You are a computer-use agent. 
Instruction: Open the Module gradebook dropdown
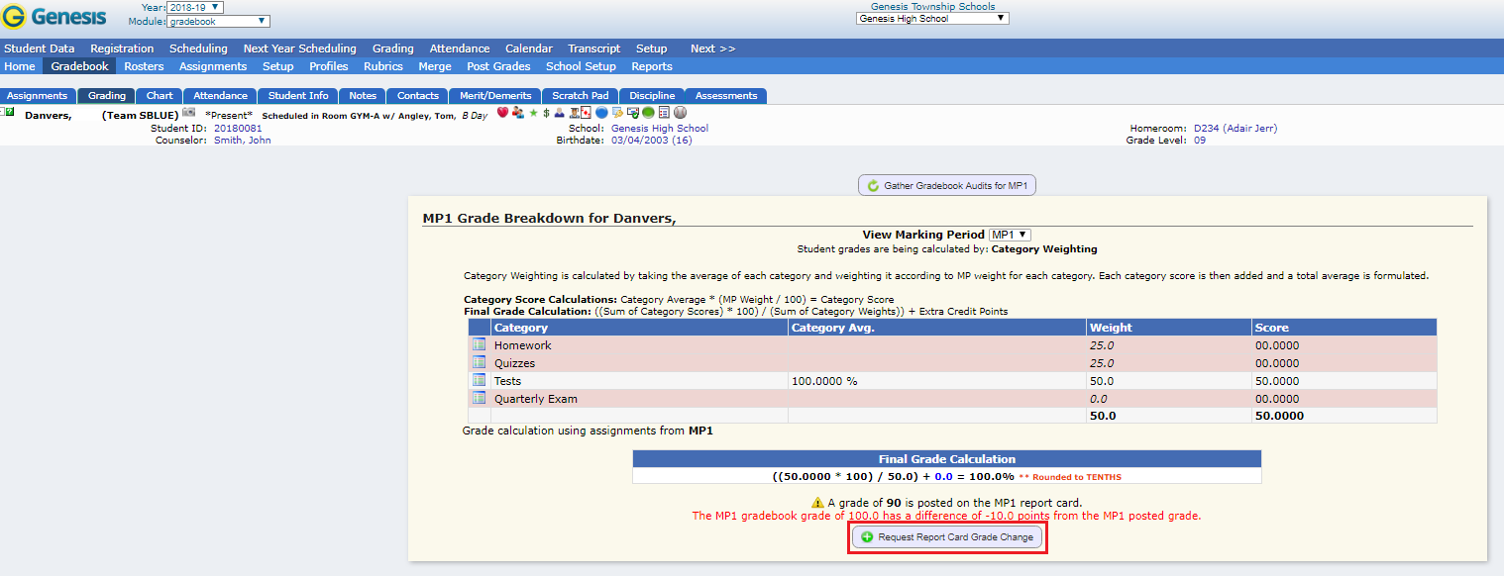click(x=219, y=20)
